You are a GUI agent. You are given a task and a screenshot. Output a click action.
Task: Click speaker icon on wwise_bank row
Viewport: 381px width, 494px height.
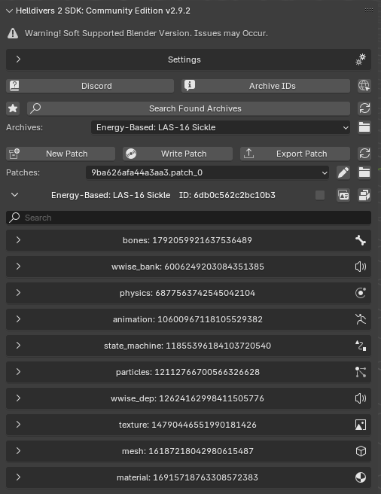361,267
